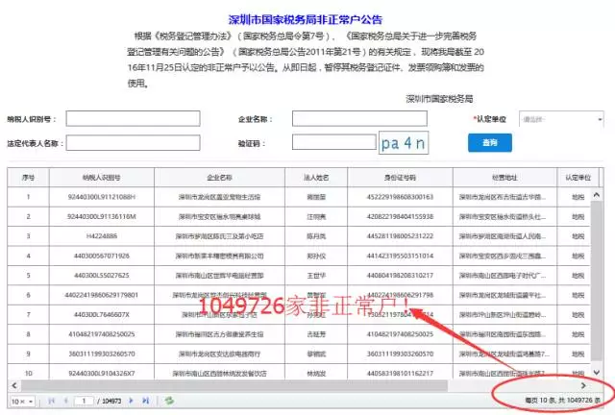The width and height of the screenshot is (615, 415).
Task: Click the blue 查询 button
Action: click(490, 143)
